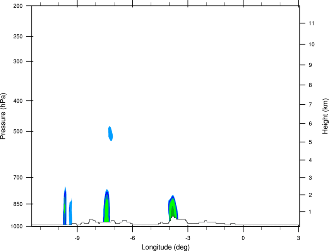The width and height of the screenshot is (329, 251).
Task: Pick the 6 km height label
Action: 310,124
